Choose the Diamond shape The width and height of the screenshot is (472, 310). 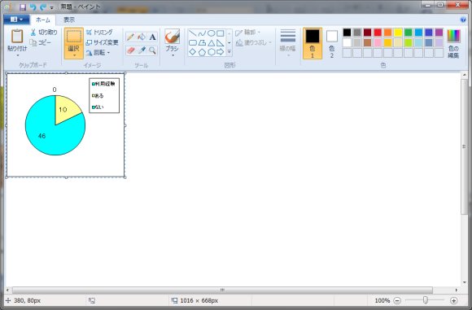193,52
